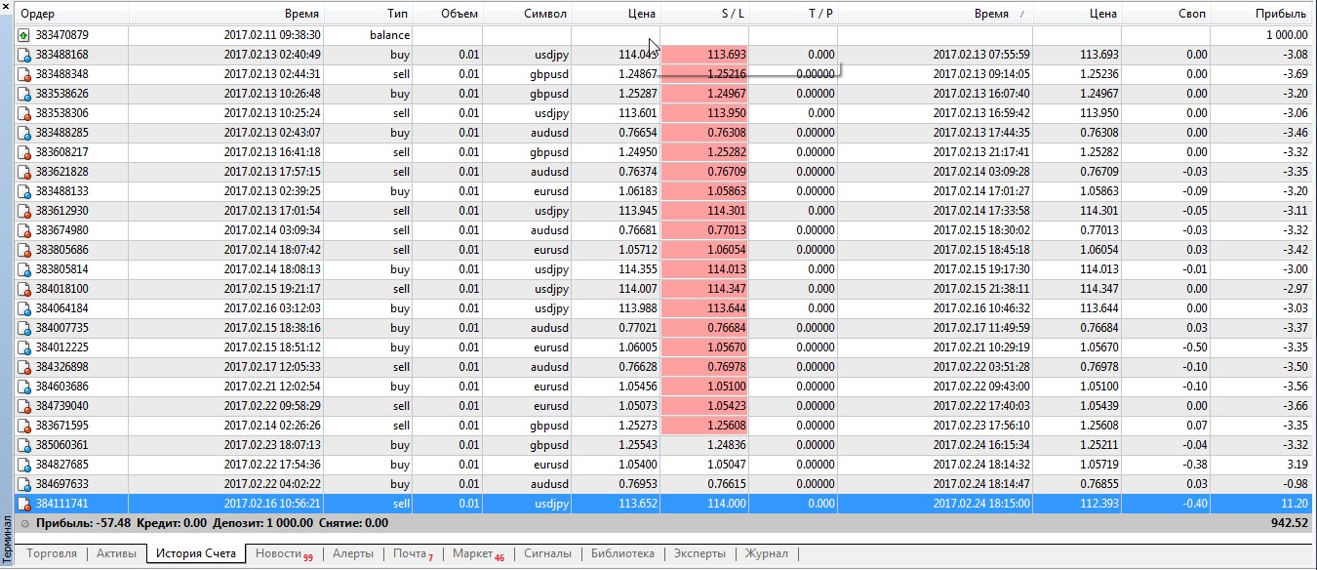Click the Прибыль: -57.48 summary text
The height and width of the screenshot is (570, 1317).
[83, 523]
